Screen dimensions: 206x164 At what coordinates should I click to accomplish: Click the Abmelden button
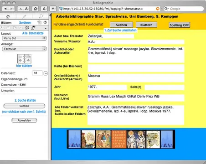click(x=24, y=120)
